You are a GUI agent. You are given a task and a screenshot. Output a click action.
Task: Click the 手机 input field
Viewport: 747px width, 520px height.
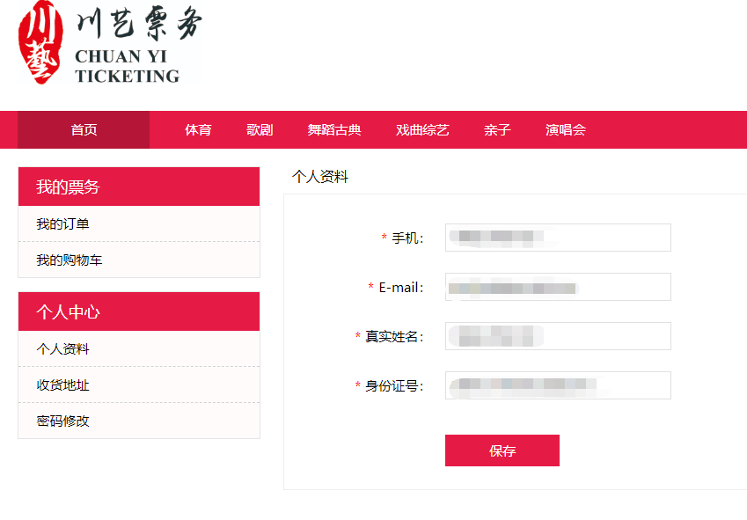[x=558, y=238]
